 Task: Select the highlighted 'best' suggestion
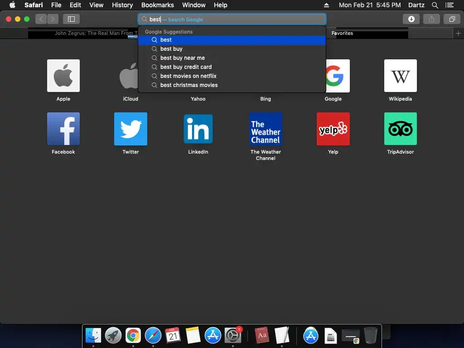[x=232, y=40]
